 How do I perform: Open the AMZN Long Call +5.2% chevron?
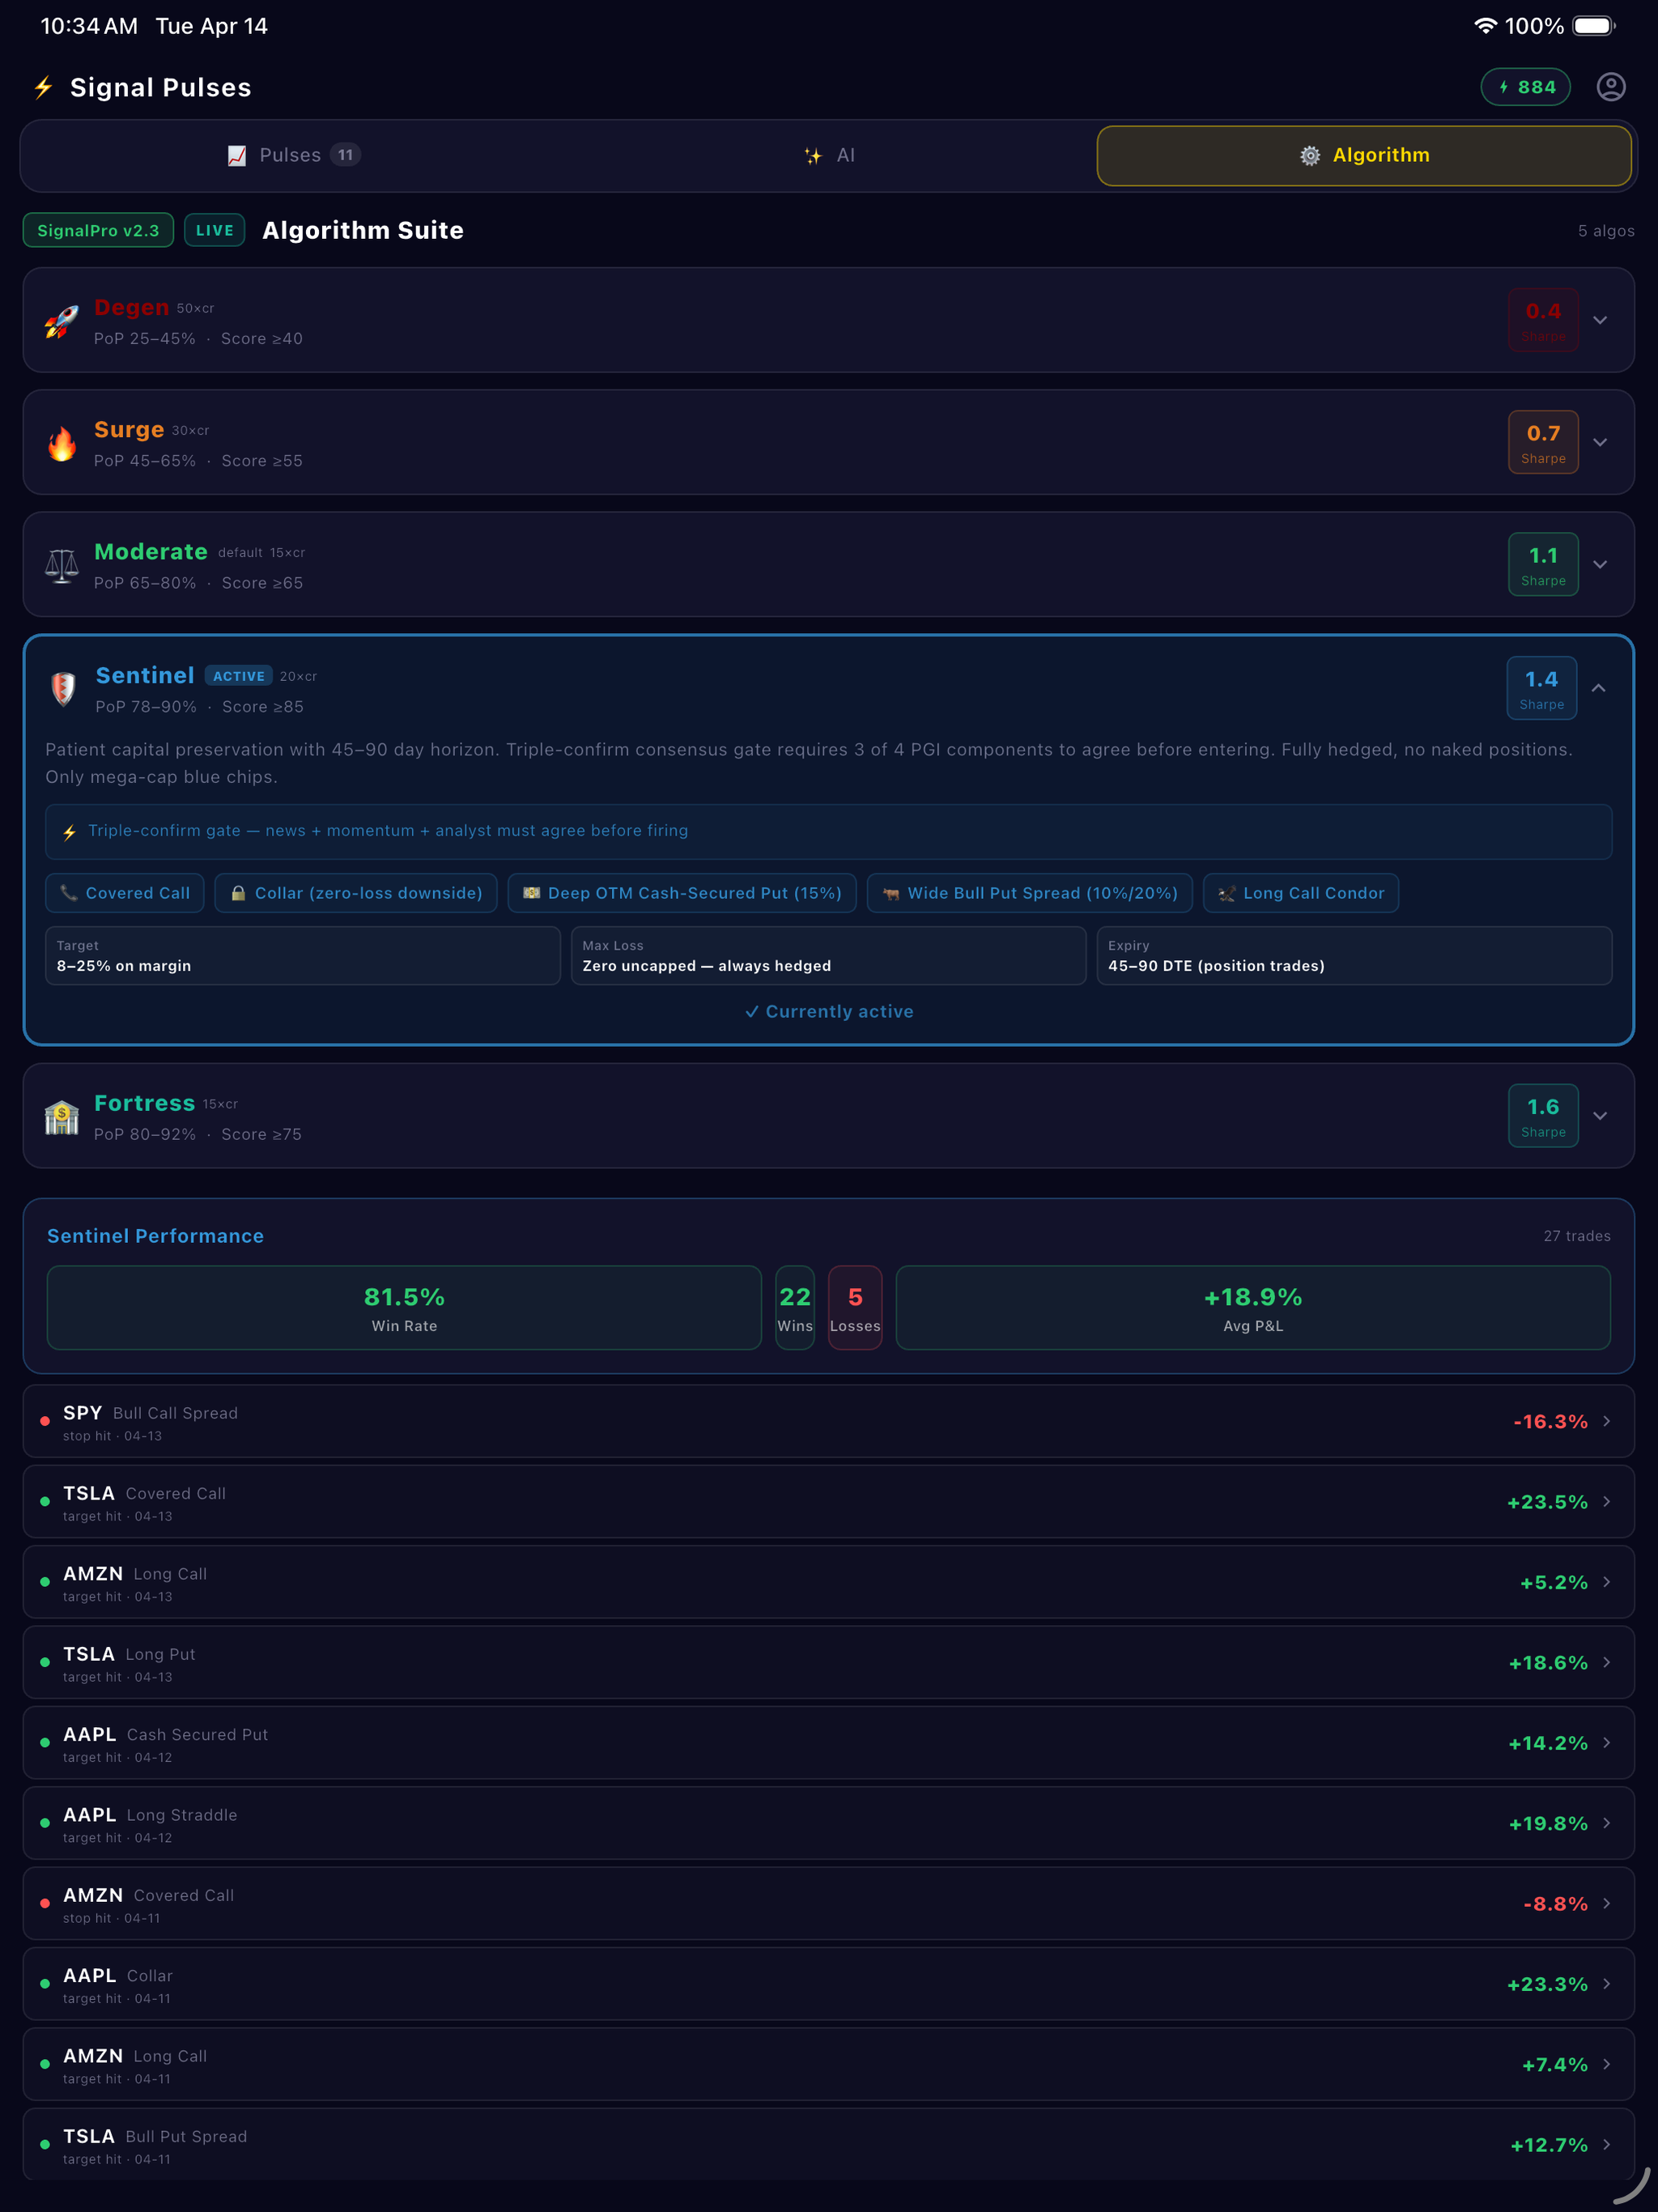coord(1606,1582)
